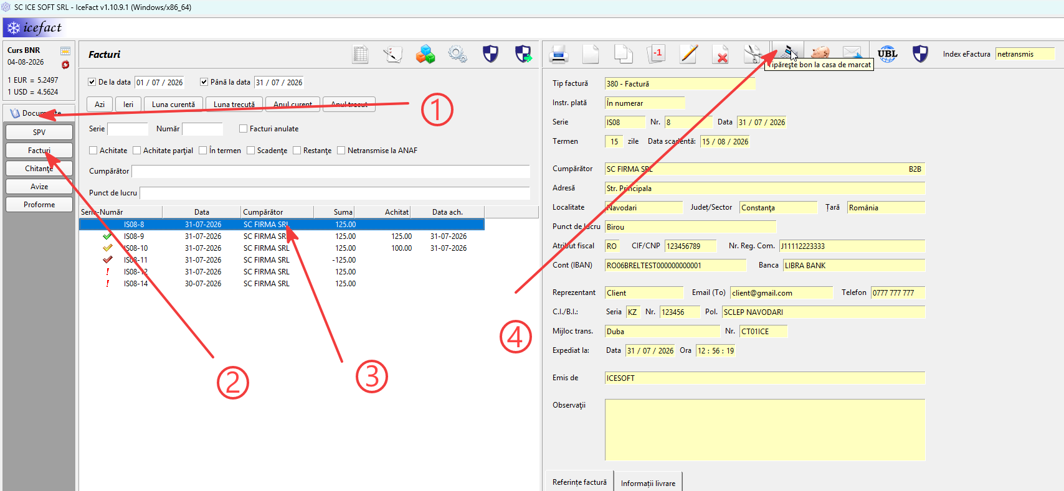Uncheck the 'Până la data' checkbox

coord(204,82)
